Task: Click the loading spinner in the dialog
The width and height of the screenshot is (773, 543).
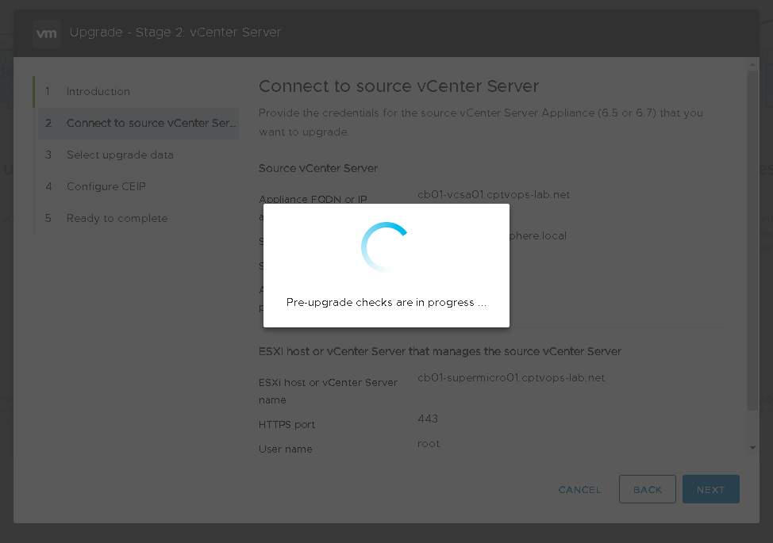Action: [x=386, y=247]
